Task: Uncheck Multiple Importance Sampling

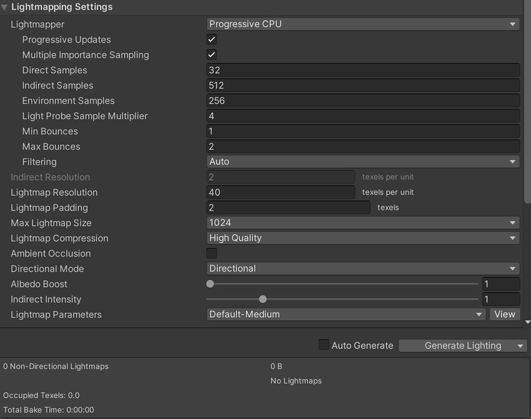Action: point(212,55)
